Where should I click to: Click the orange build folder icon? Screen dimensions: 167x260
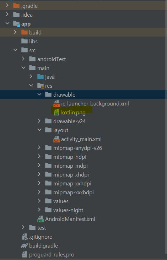(x=25, y=32)
